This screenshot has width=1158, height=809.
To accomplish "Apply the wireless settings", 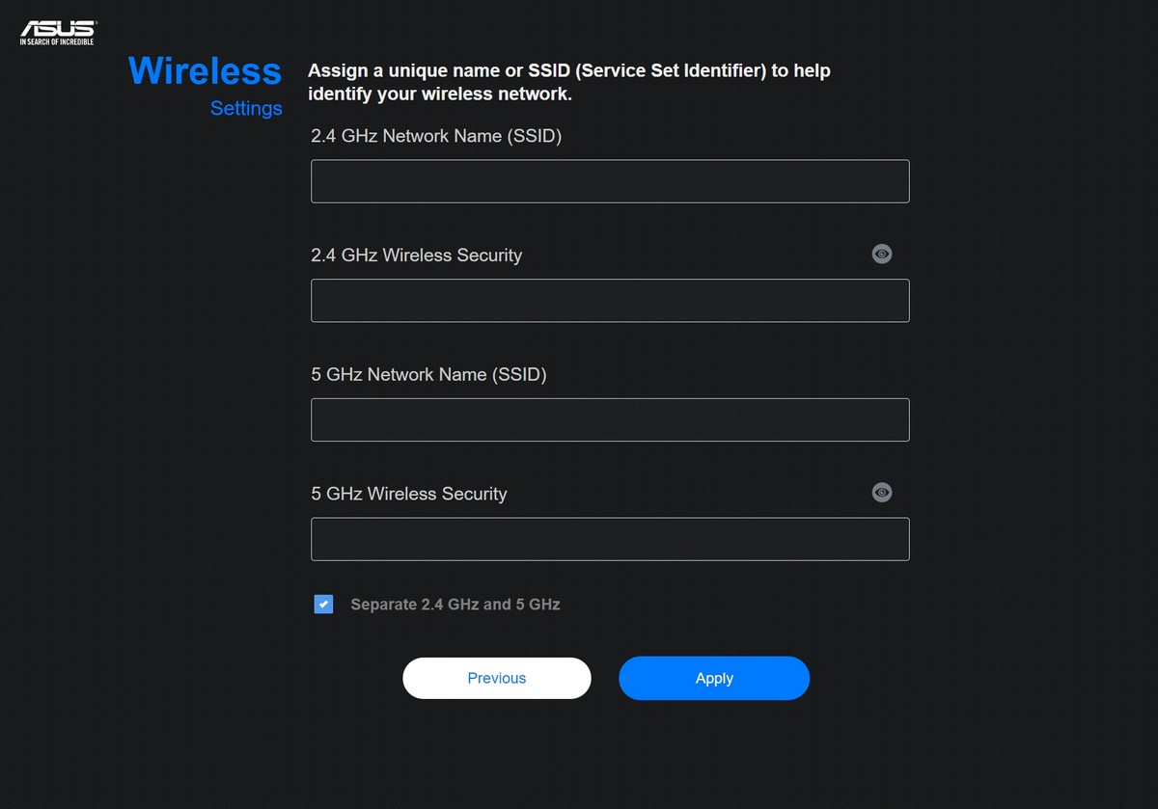I will click(714, 678).
